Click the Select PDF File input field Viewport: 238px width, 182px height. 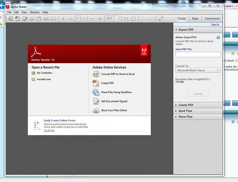[x=198, y=54]
